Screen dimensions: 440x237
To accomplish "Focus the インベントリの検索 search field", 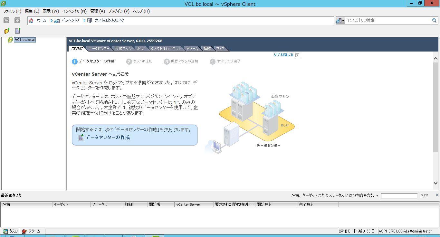I will click(388, 20).
